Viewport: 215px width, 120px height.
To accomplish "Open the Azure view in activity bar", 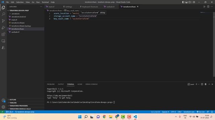I will pyautogui.click(x=3, y=48).
